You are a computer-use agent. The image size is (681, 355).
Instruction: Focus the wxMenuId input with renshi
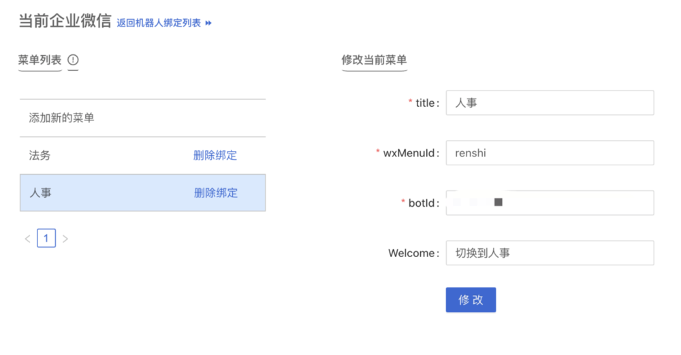(550, 153)
